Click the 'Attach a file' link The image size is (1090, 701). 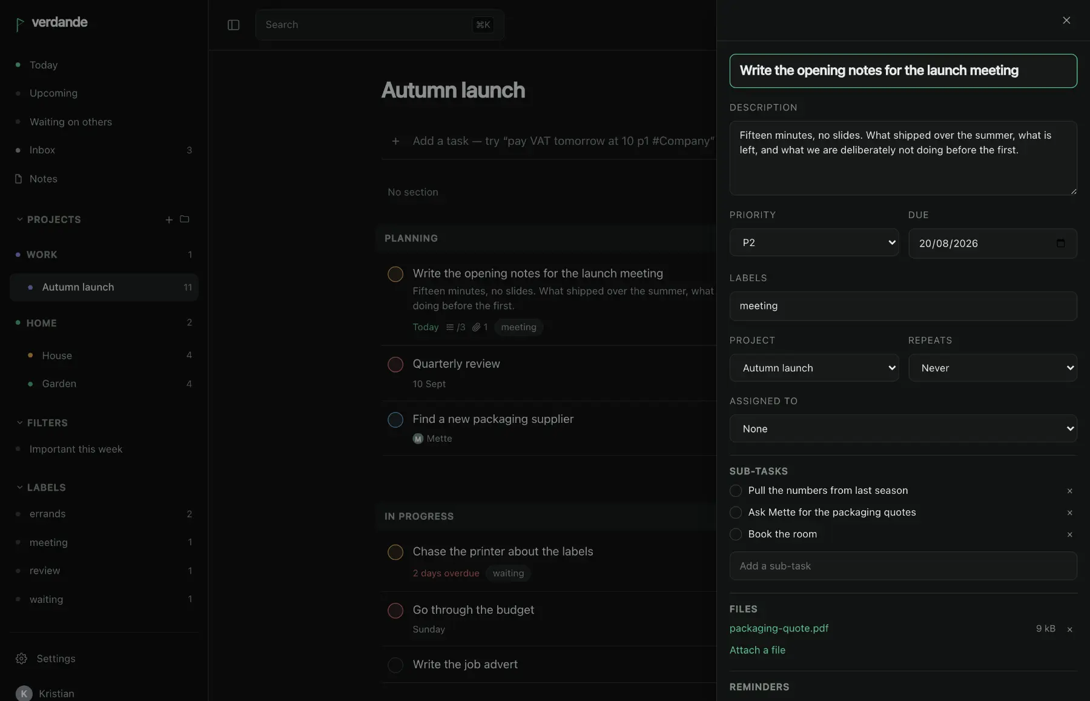tap(757, 650)
